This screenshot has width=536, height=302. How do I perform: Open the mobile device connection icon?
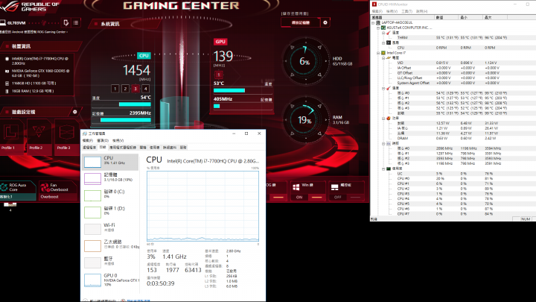coord(66,22)
